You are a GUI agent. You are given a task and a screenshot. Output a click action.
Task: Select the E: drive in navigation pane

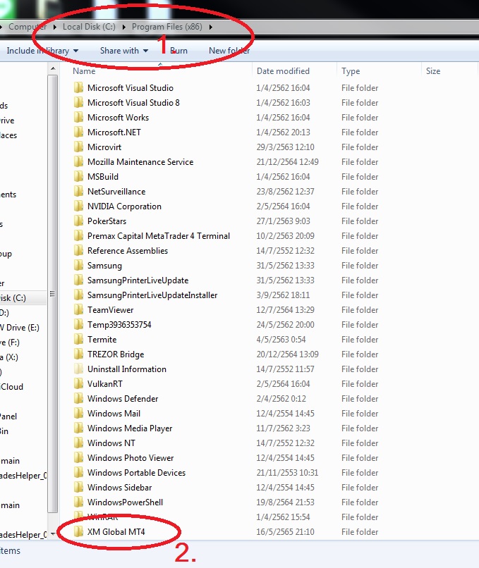coord(20,328)
